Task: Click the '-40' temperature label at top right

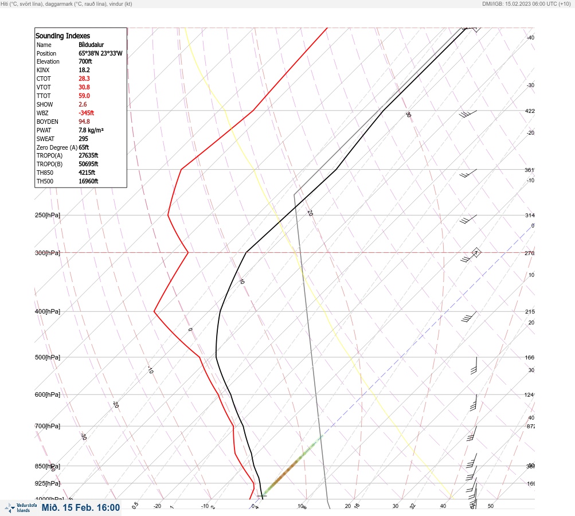Action: (x=531, y=37)
